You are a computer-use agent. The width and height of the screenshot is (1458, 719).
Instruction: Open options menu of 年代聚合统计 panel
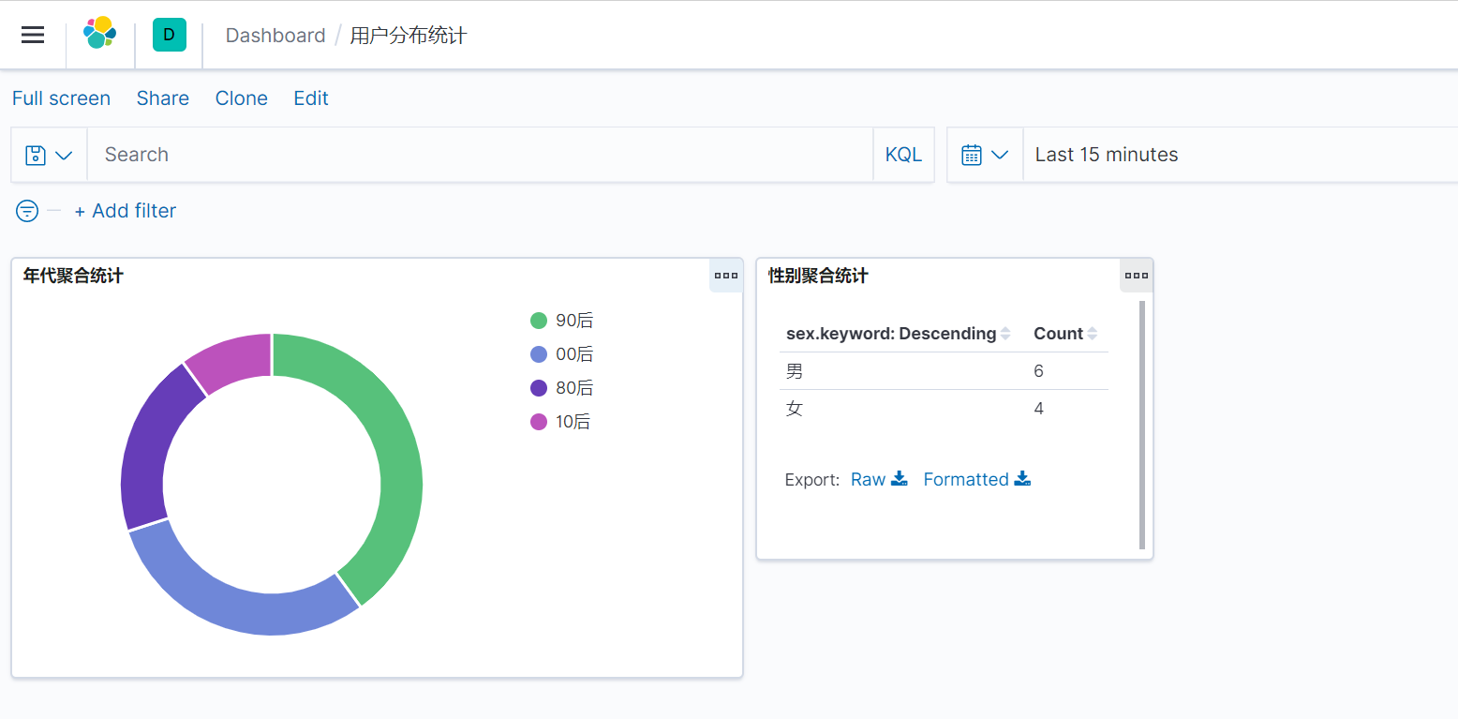point(726,276)
